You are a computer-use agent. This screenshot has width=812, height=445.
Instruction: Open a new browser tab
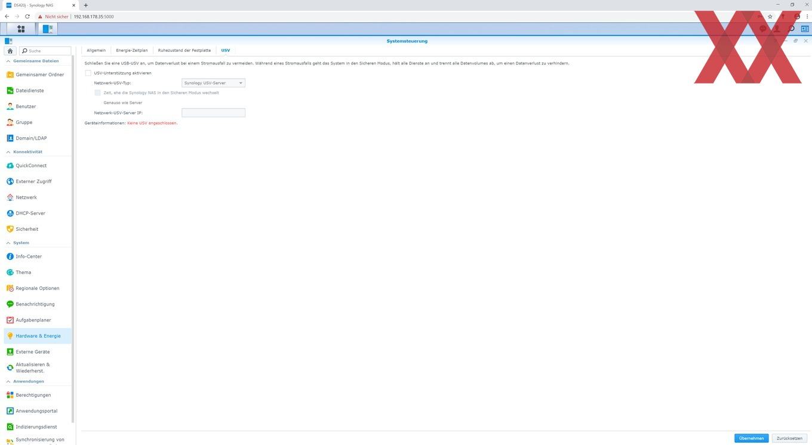click(x=85, y=5)
